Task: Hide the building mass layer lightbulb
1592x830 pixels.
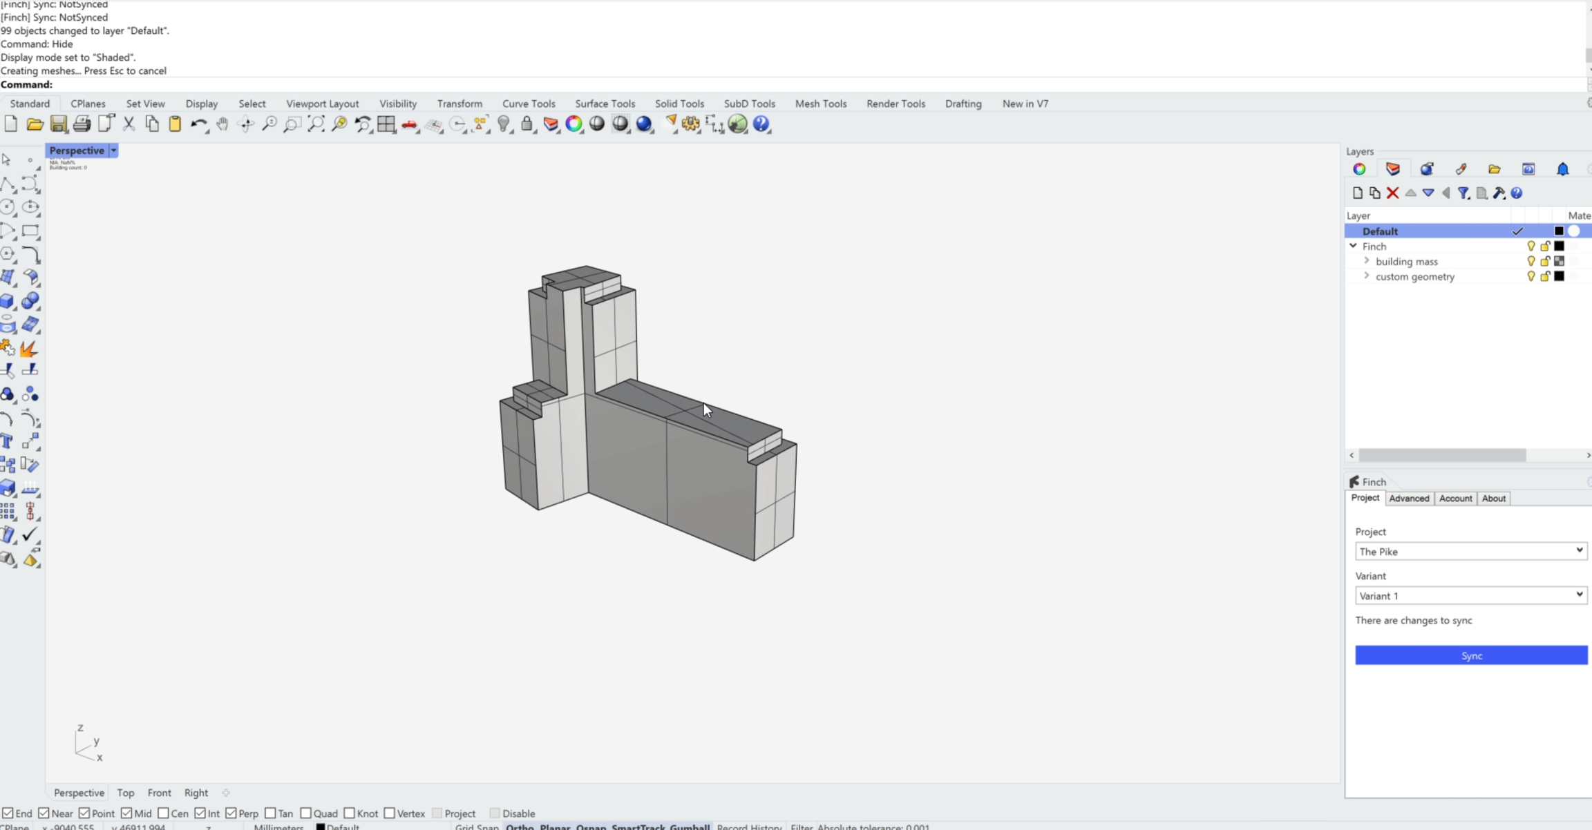Action: tap(1531, 262)
